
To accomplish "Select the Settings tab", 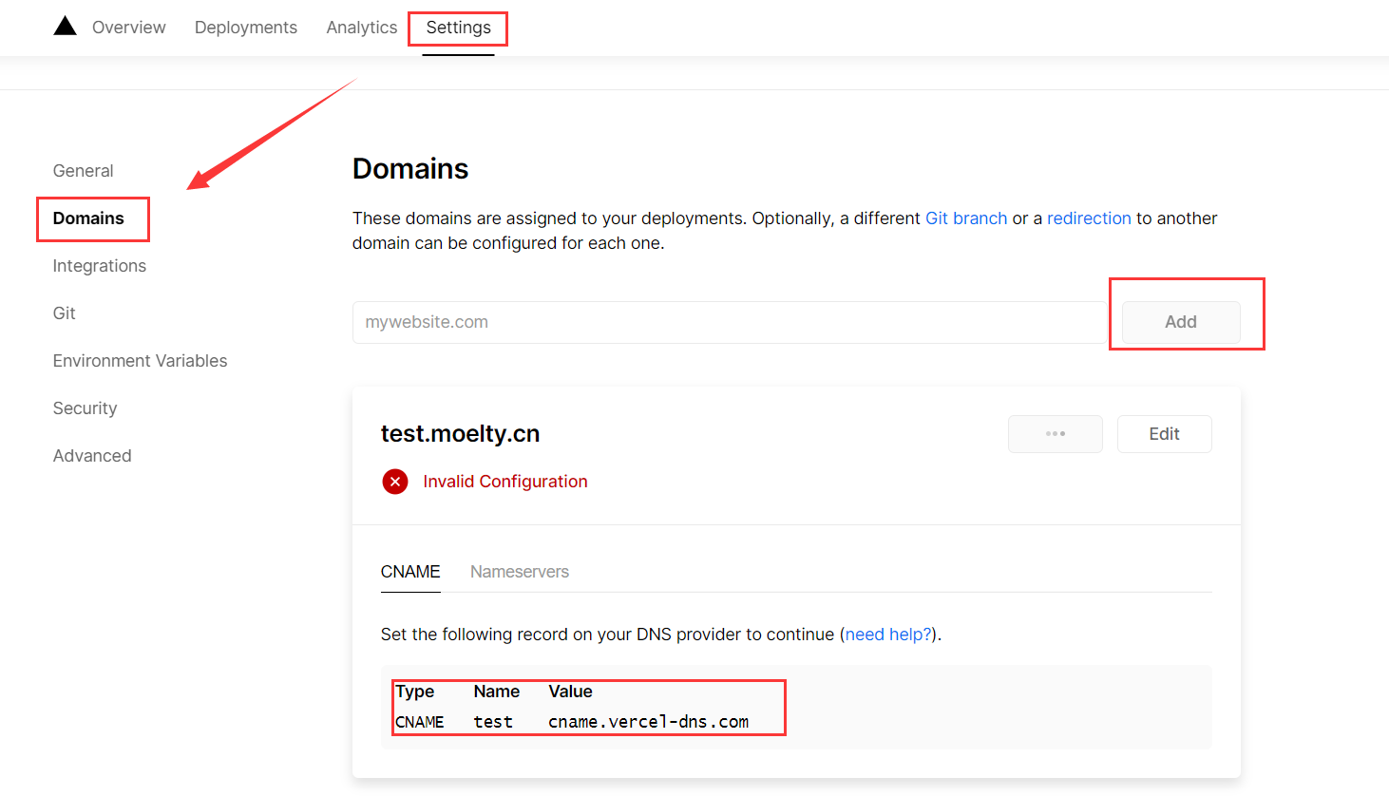I will (x=458, y=28).
